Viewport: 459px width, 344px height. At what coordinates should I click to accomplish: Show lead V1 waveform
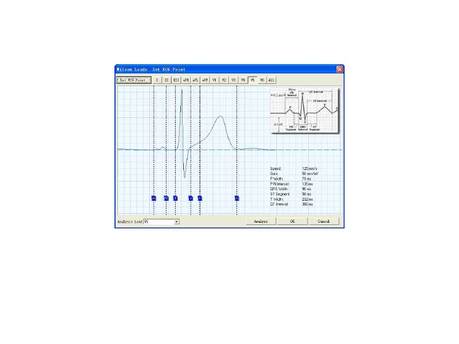point(214,80)
